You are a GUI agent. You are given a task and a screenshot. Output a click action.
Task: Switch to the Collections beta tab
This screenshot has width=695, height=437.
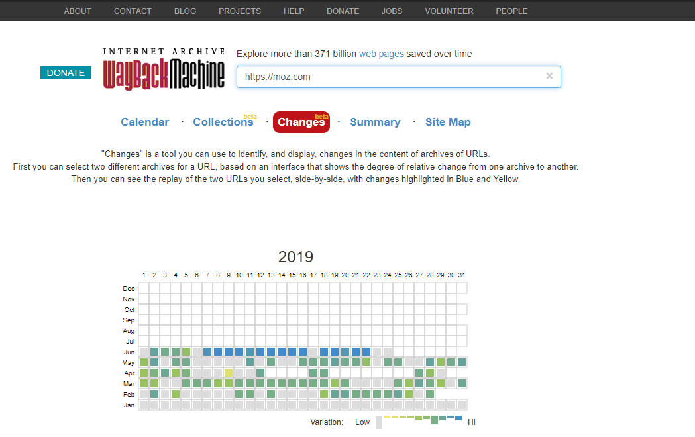[x=225, y=122]
